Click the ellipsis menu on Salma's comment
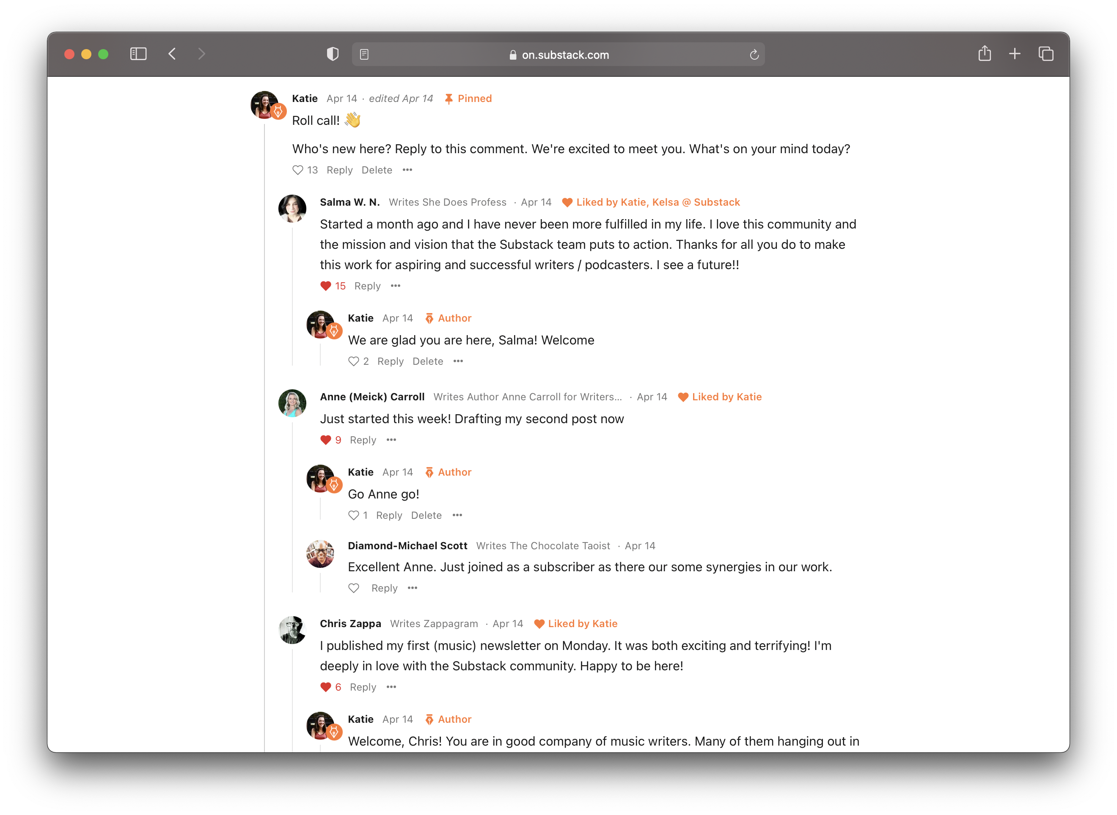 (395, 286)
